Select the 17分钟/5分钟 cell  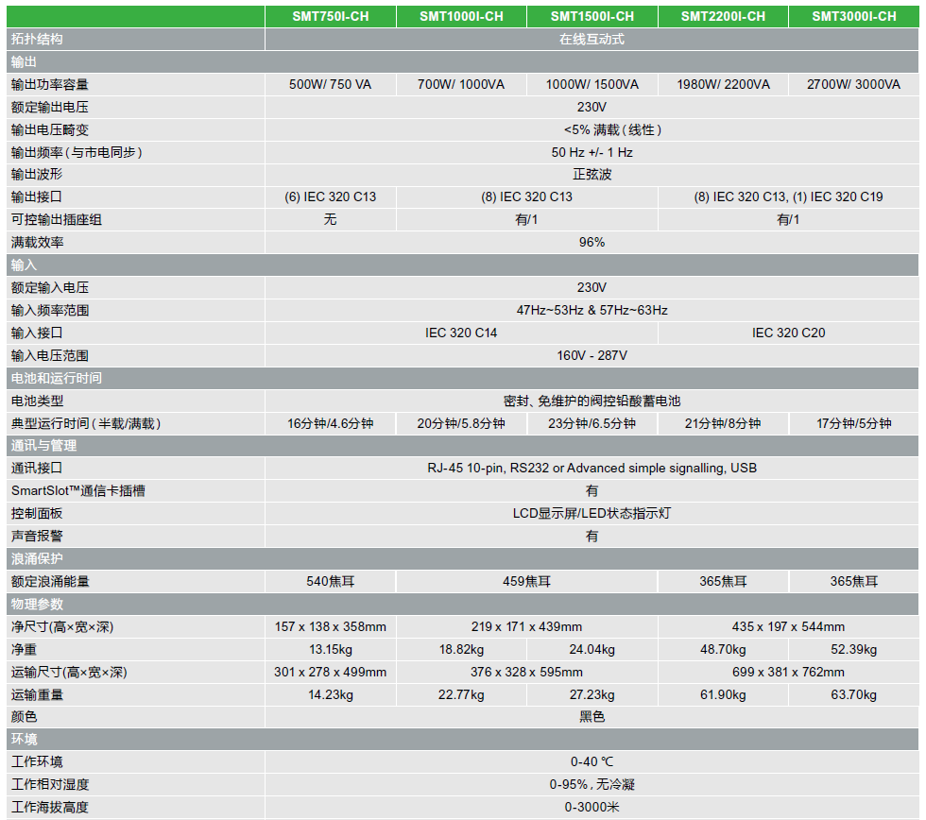pos(854,423)
